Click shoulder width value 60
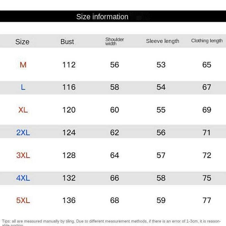 (115, 110)
